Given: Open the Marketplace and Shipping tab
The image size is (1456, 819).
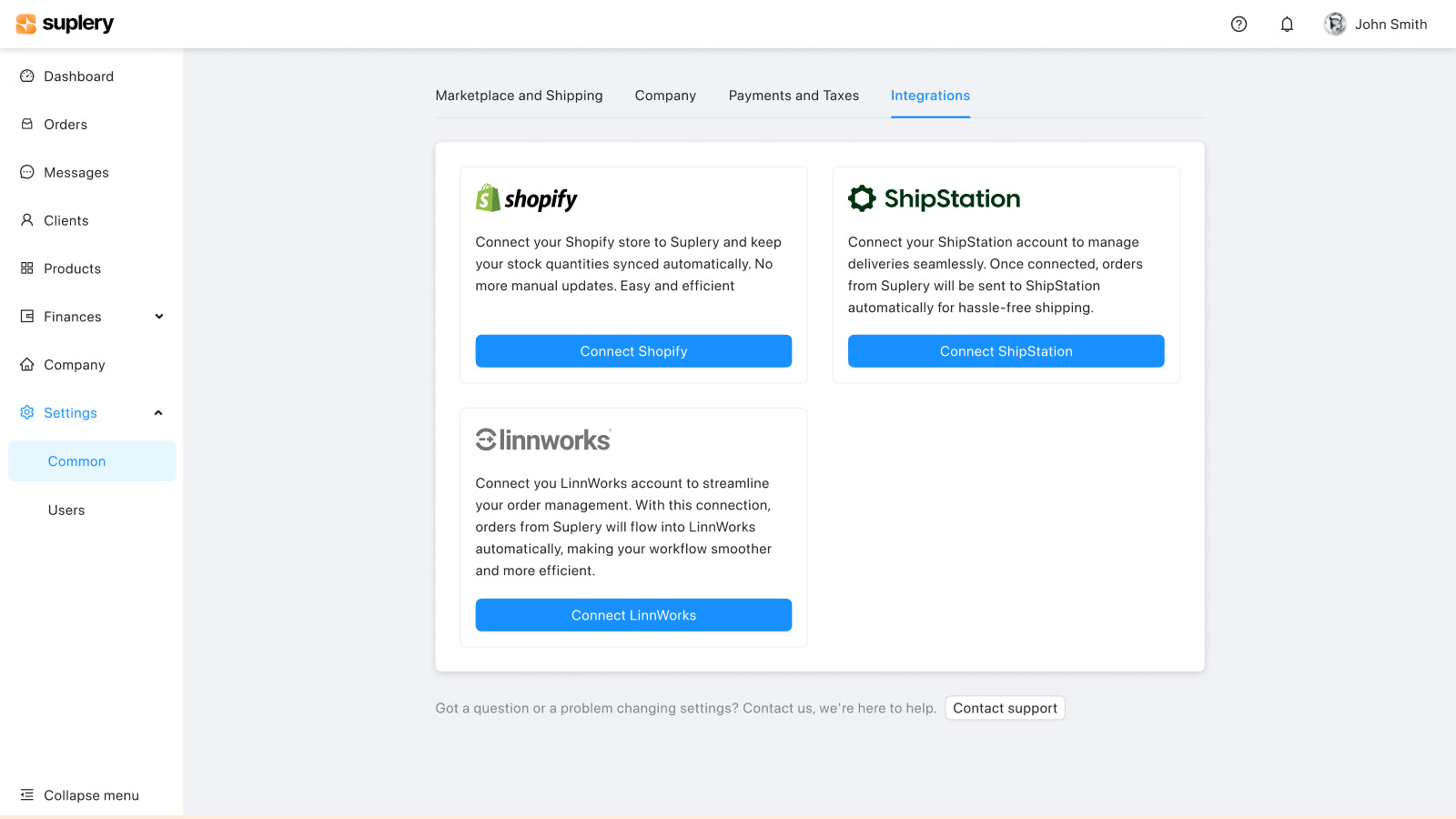Looking at the screenshot, I should [x=519, y=96].
